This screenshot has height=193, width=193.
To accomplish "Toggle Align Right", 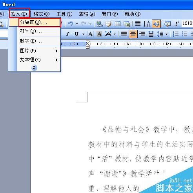I will pyautogui.click(x=142, y=34).
